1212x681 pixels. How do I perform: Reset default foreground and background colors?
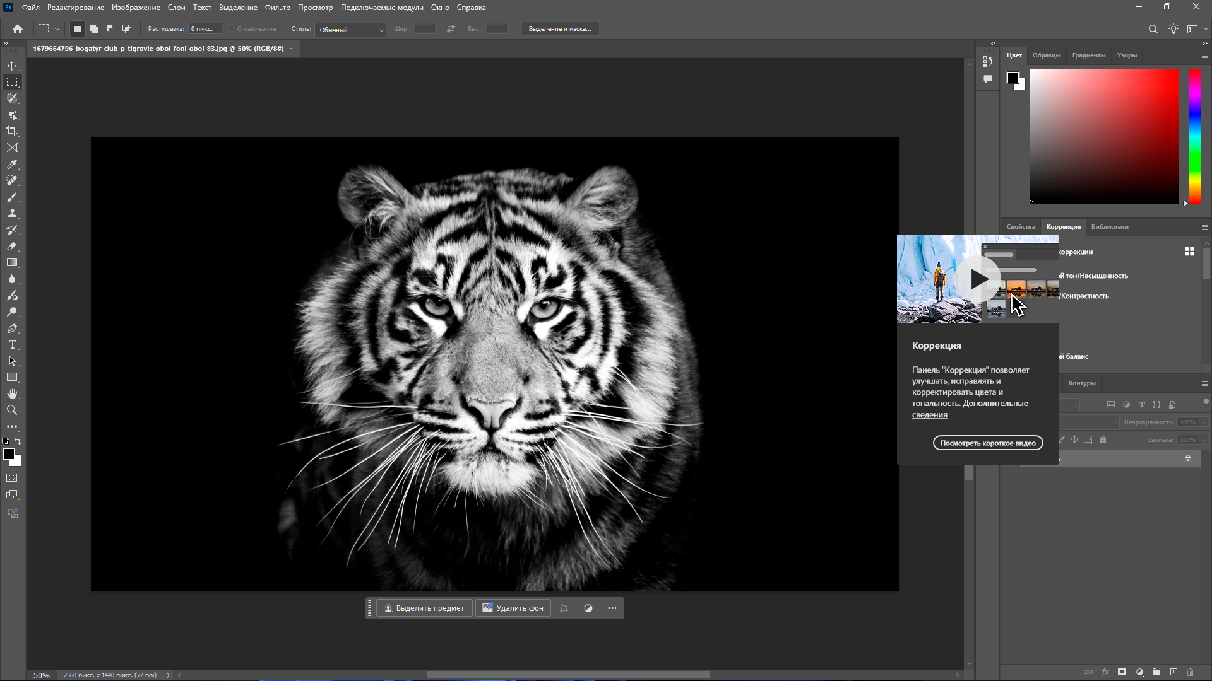(6, 441)
